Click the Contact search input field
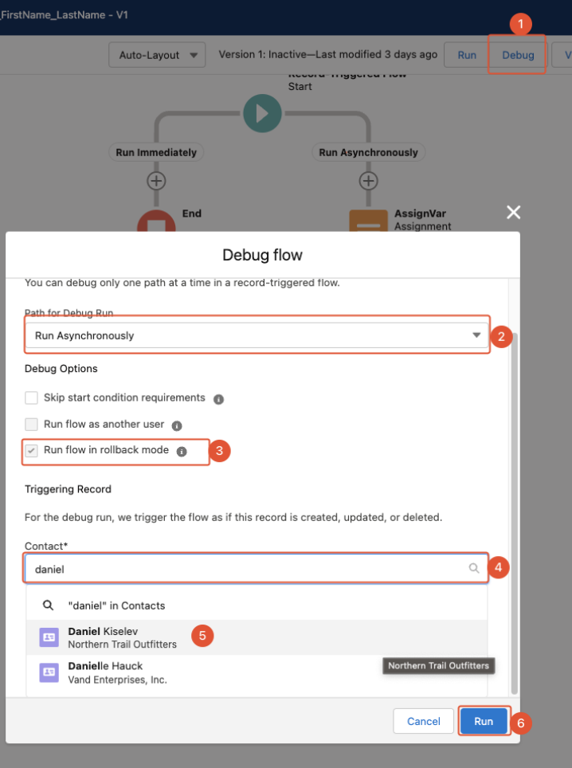Screen dimensions: 572x768 click(247, 570)
